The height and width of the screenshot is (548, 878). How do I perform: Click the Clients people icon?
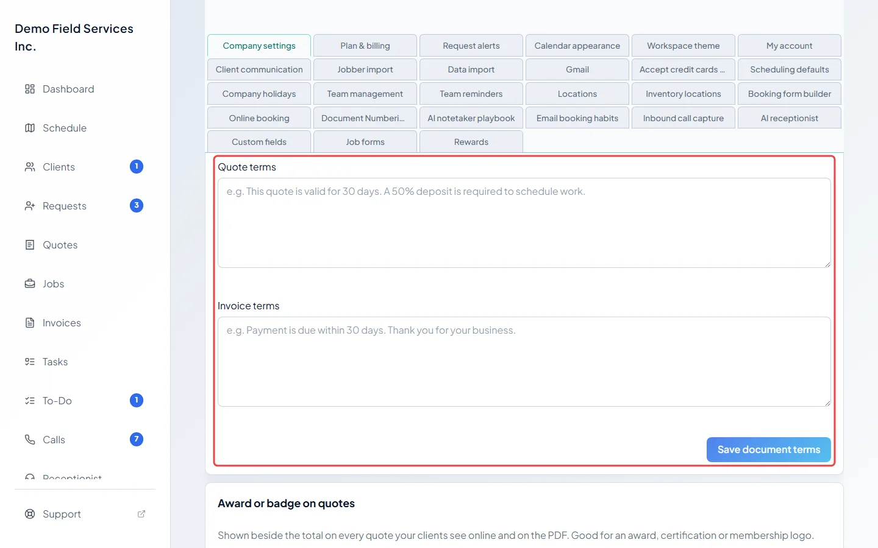tap(30, 167)
